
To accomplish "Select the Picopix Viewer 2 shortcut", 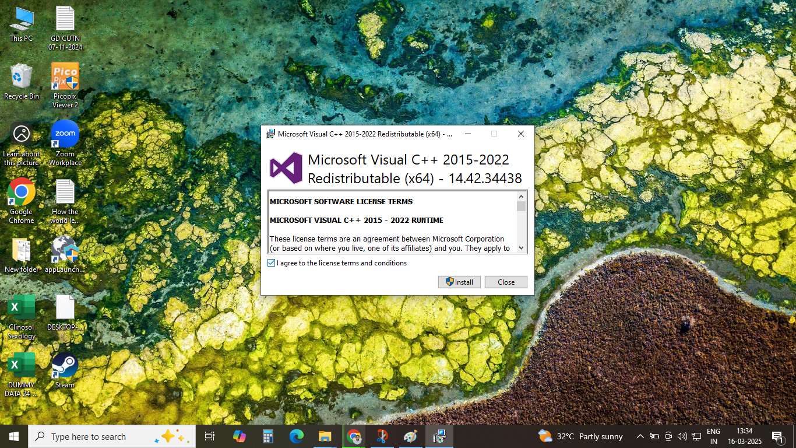I will (65, 86).
